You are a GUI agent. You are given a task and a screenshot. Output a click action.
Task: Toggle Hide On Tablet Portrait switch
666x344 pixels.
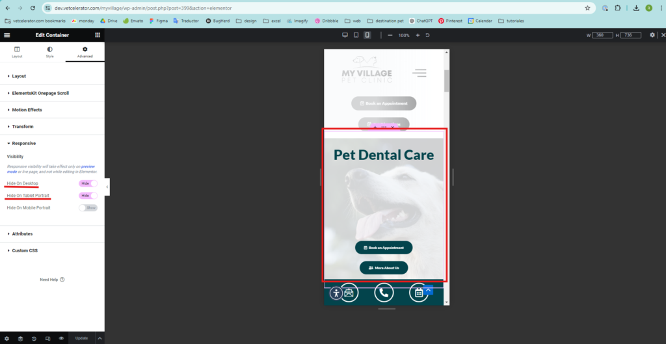tap(88, 196)
